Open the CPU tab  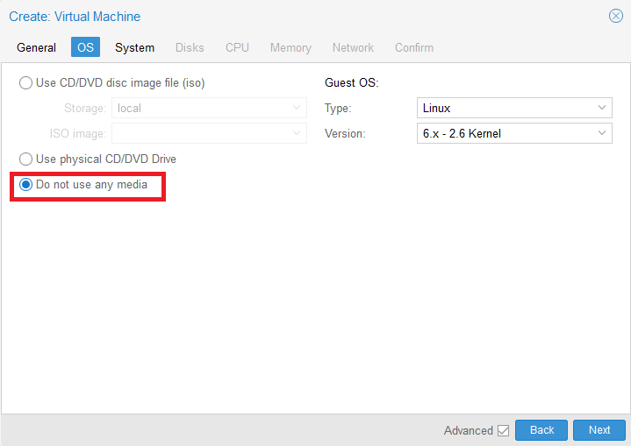[237, 47]
